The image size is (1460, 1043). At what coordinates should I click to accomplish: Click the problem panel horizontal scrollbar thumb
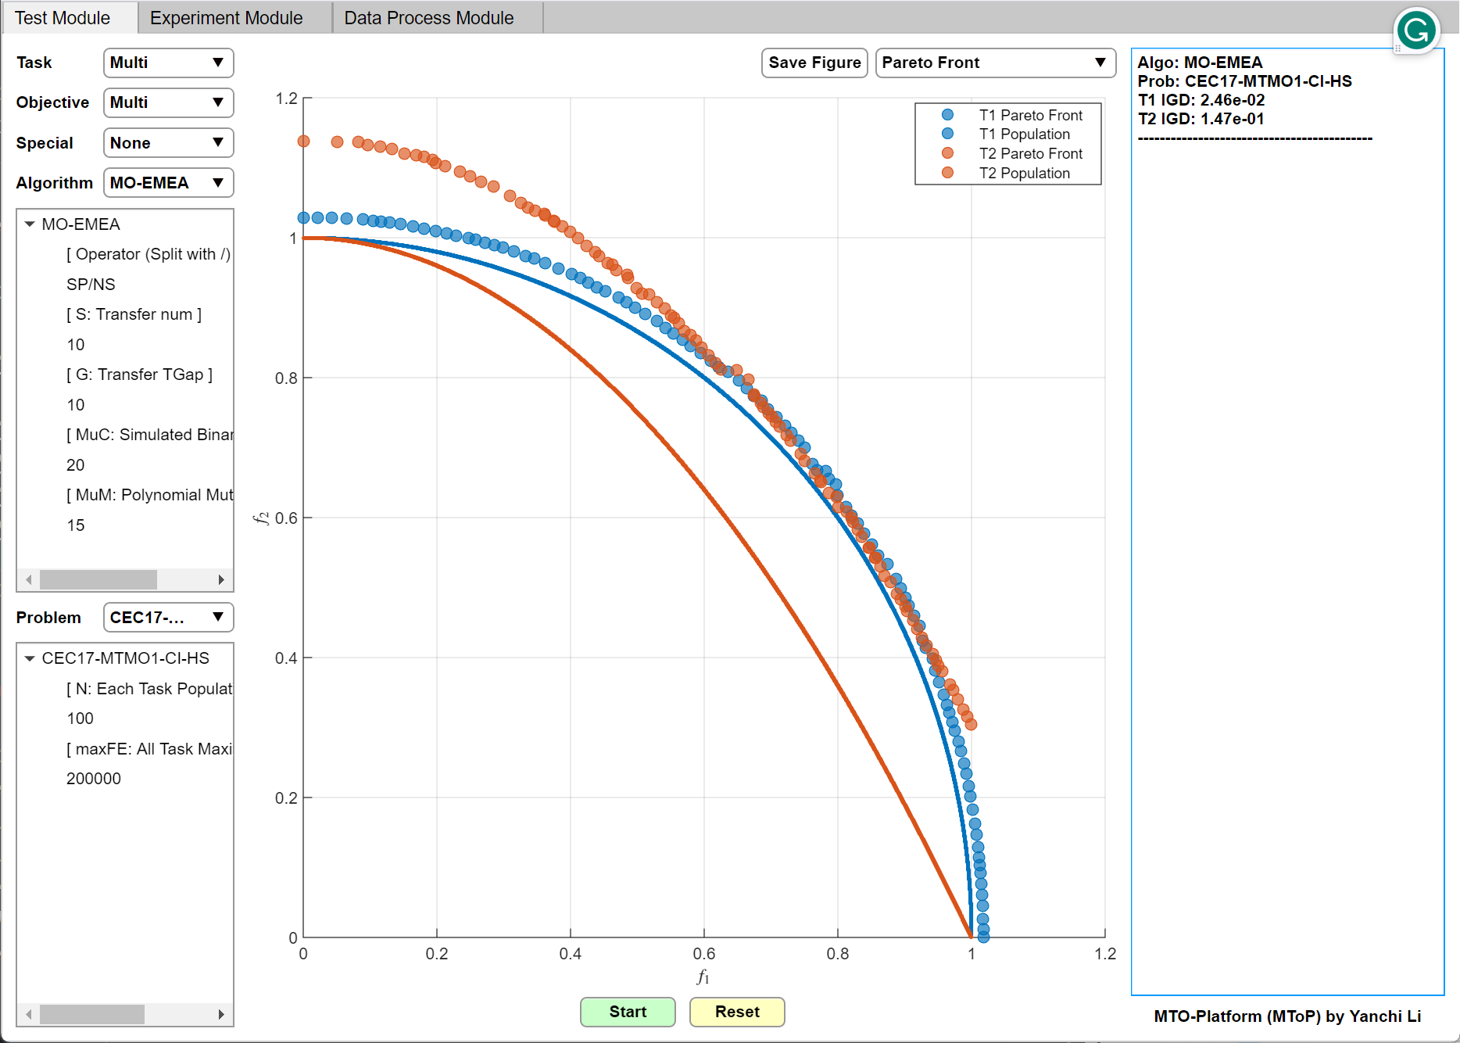tap(92, 1014)
